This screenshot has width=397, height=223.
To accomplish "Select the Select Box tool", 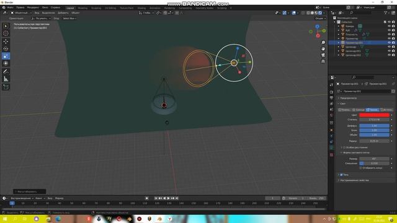I will point(6,26).
